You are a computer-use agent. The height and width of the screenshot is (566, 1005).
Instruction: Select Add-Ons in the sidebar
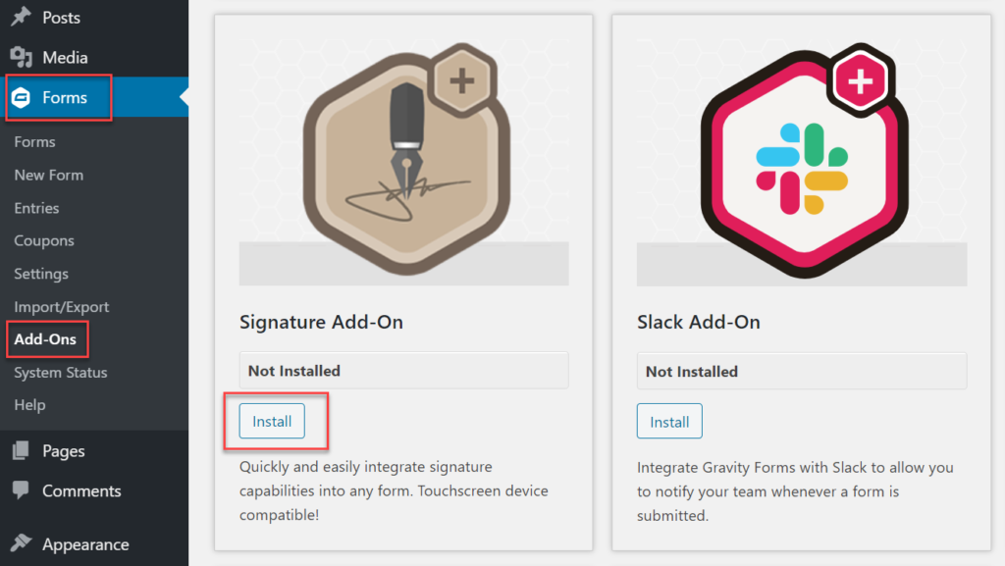pos(46,339)
